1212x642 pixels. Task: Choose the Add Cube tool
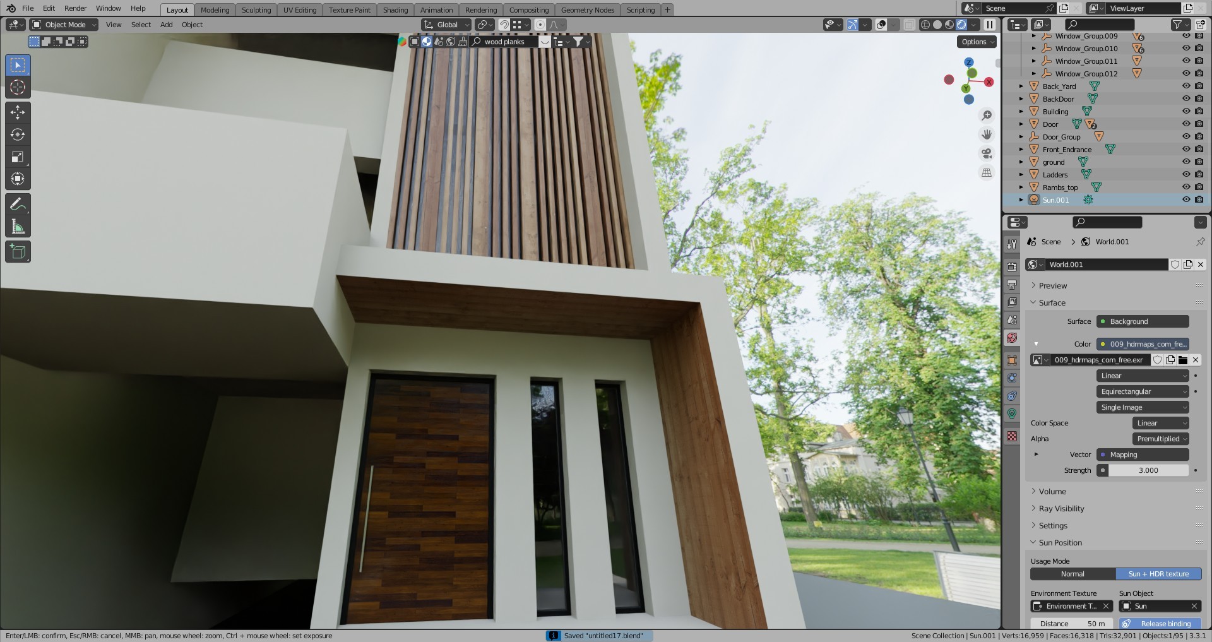coord(18,252)
